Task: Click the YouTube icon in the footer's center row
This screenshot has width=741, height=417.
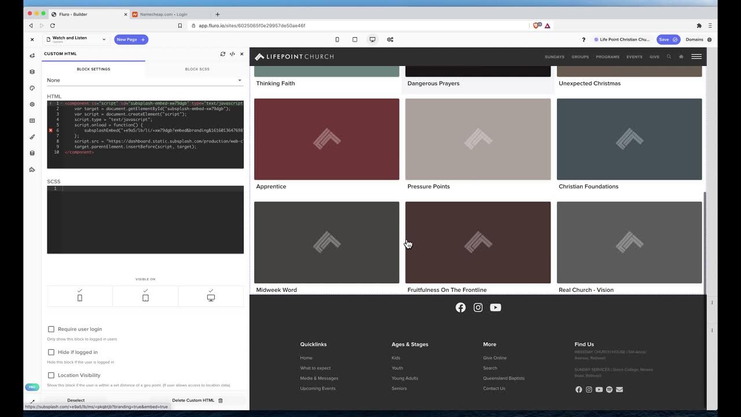Action: coord(496,308)
